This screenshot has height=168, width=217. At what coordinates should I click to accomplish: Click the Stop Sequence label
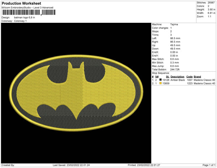(x=161, y=73)
